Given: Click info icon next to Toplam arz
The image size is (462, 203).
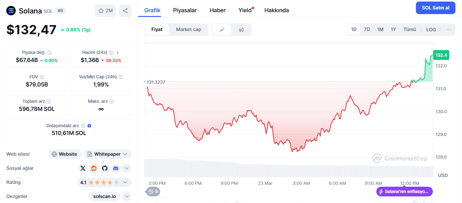Looking at the screenshot, I should (x=49, y=101).
